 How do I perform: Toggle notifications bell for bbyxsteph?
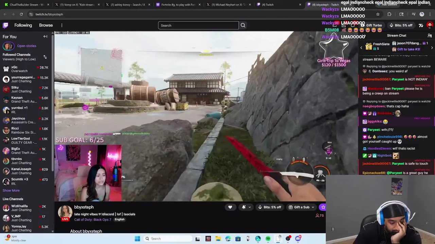(244, 207)
